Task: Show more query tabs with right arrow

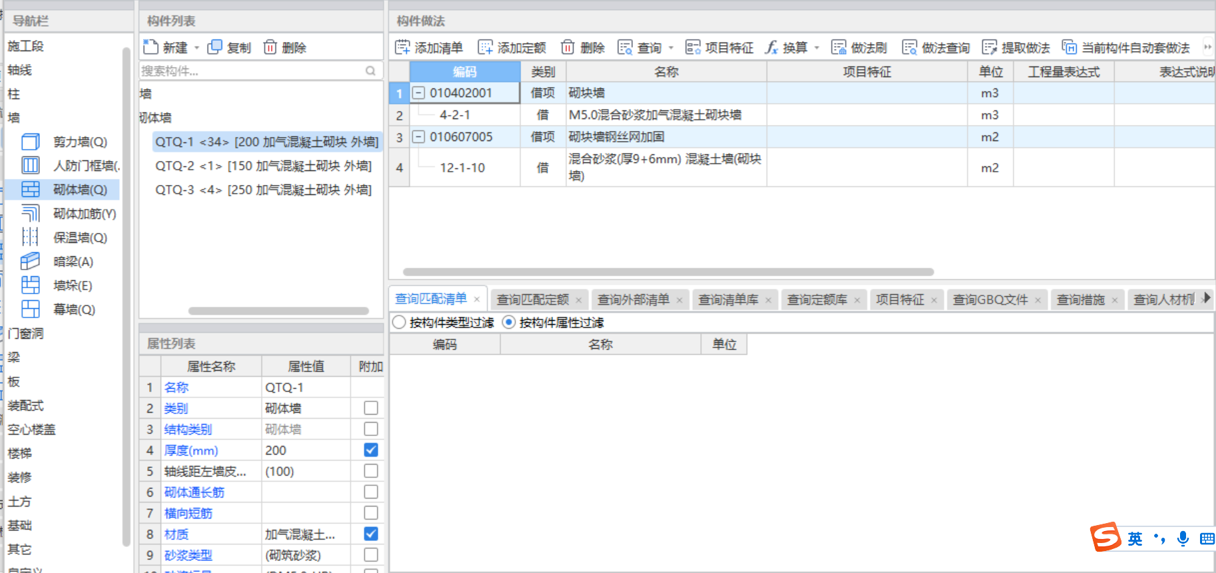Action: coord(1207,299)
